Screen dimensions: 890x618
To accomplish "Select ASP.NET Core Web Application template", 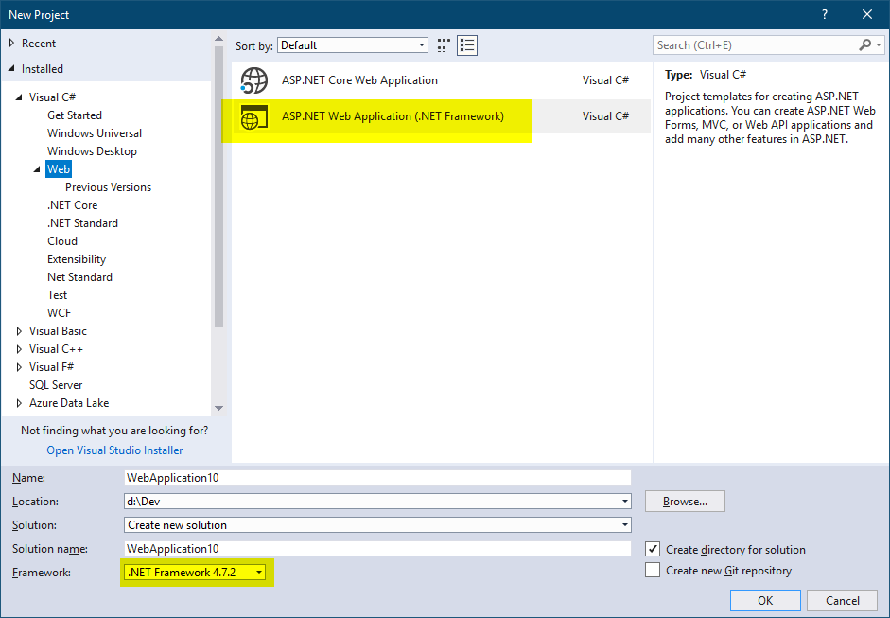I will [441, 80].
